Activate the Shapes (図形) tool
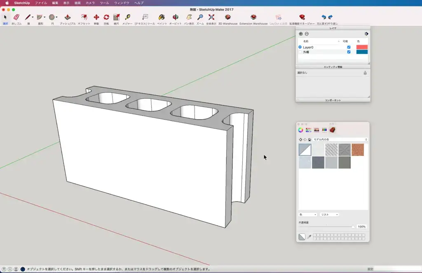Viewport: 422px width, 273px height. click(x=39, y=17)
